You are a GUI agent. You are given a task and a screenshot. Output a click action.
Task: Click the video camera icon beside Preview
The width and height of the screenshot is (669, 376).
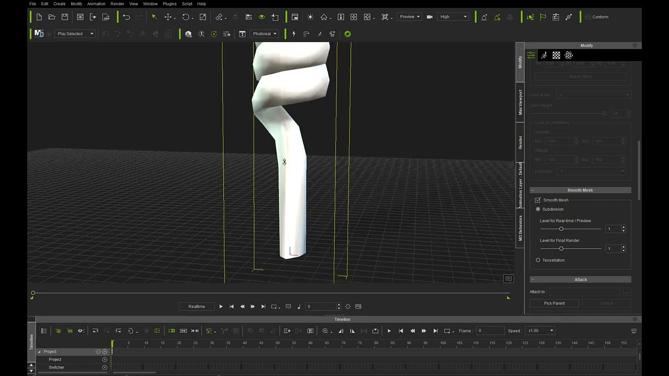coord(430,17)
